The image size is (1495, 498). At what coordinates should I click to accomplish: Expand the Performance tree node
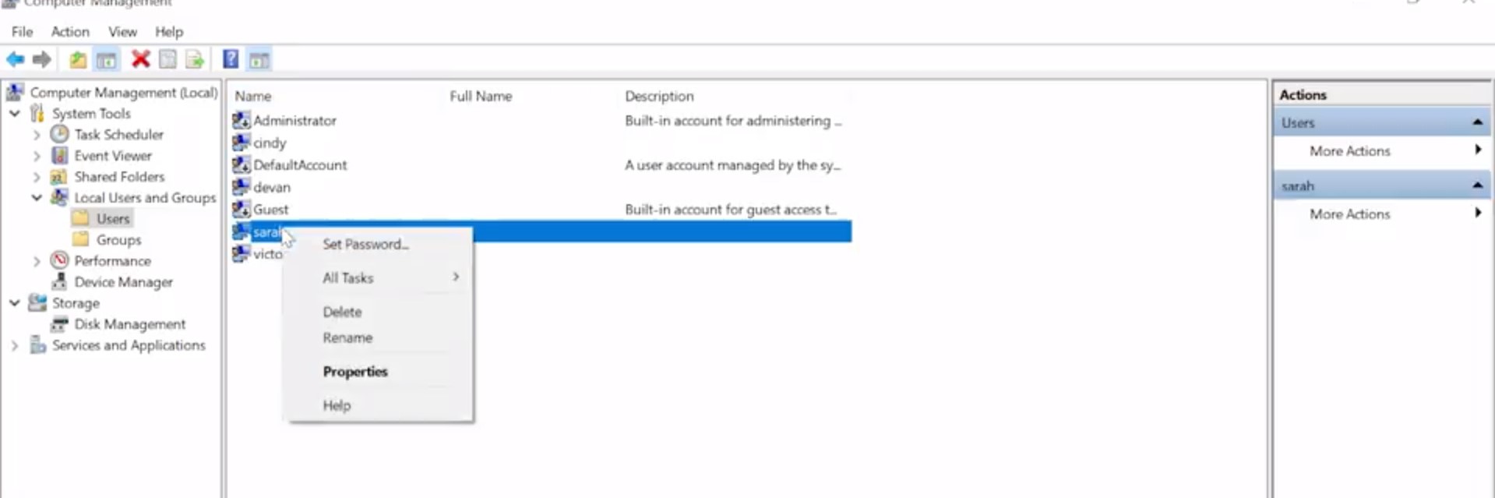tap(37, 261)
